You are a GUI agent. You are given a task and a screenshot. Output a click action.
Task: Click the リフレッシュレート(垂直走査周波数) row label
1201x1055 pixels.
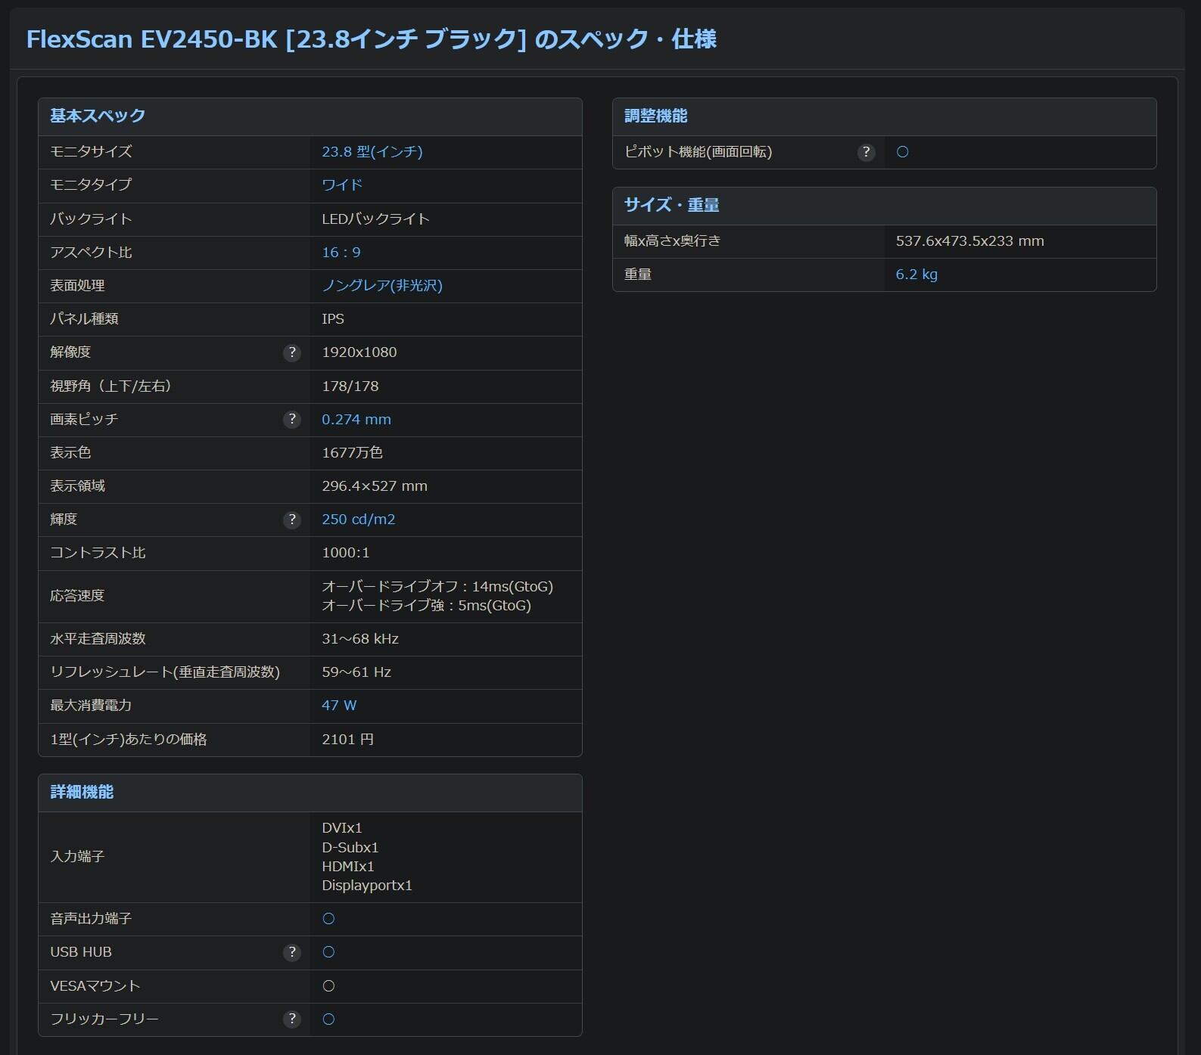tap(165, 672)
